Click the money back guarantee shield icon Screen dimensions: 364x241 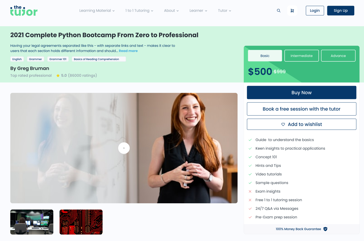325,229
